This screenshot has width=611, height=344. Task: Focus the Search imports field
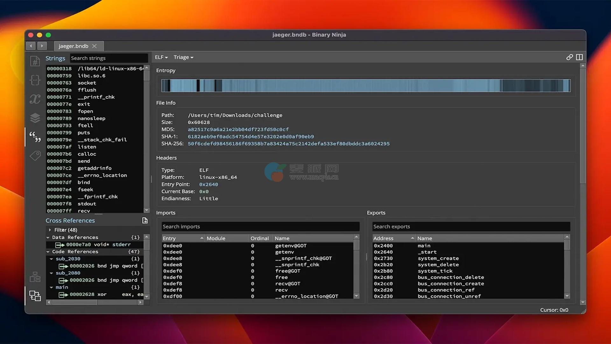tap(260, 226)
